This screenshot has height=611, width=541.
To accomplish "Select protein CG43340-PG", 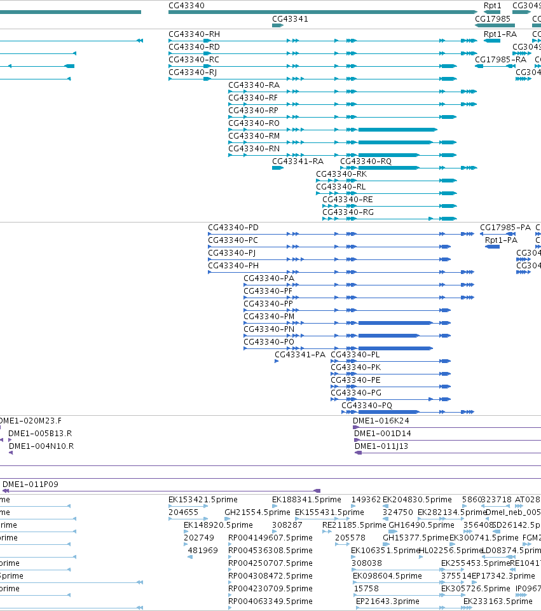I will pyautogui.click(x=355, y=393).
